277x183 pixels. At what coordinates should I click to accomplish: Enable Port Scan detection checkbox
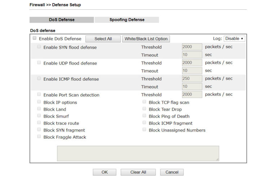[39, 94]
